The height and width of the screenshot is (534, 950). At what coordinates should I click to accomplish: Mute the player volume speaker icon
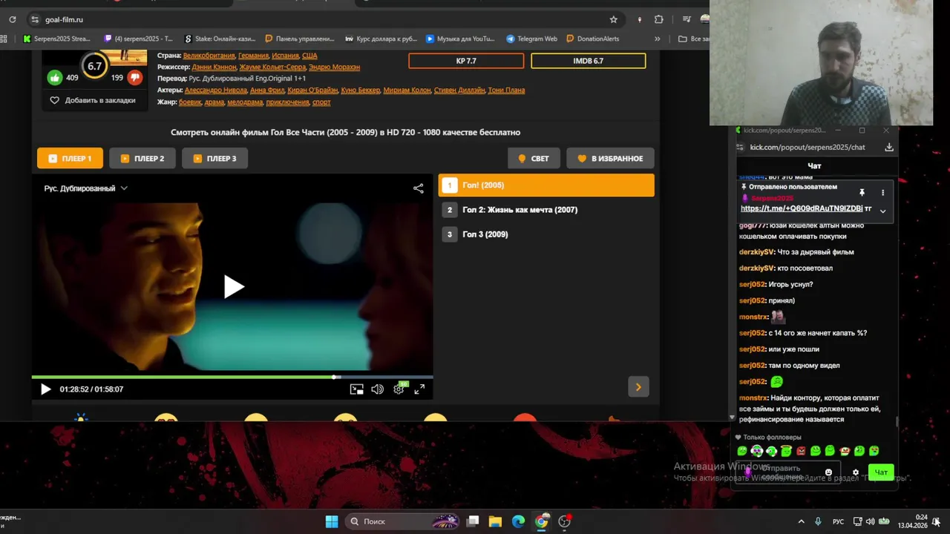click(x=378, y=389)
